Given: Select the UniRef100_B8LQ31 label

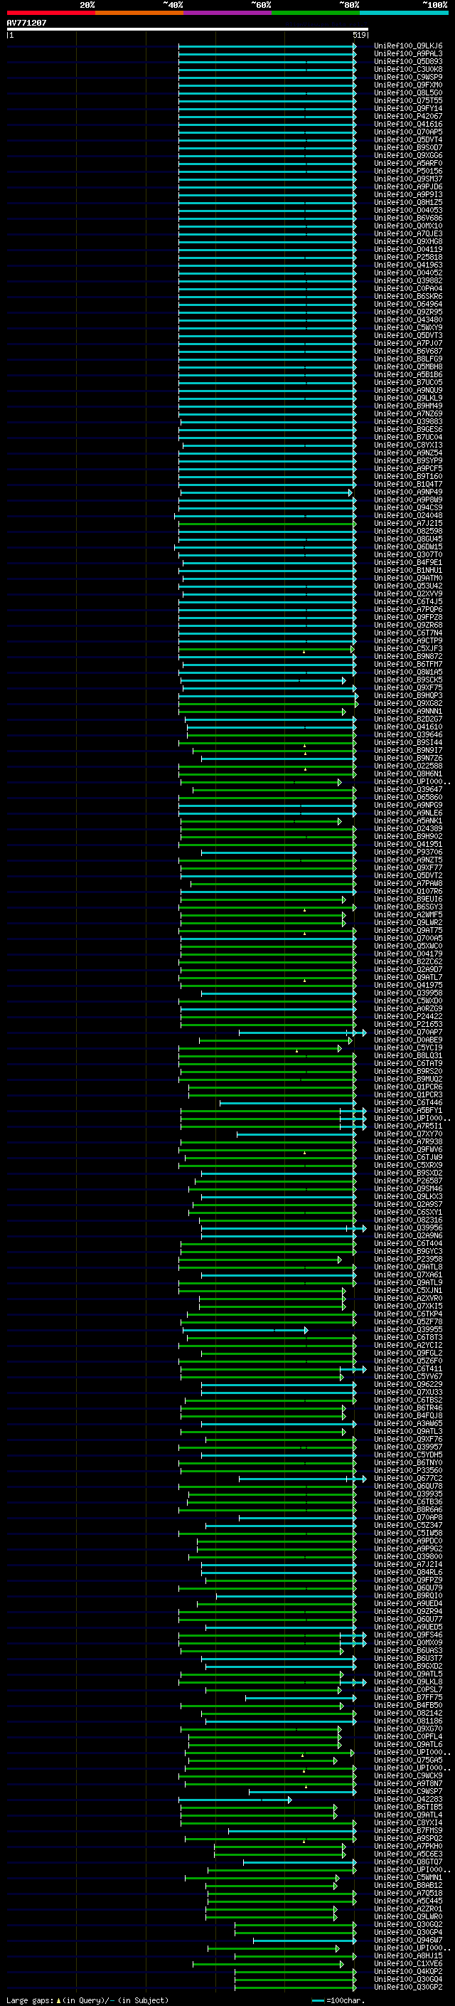Looking at the screenshot, I should (408, 1055).
